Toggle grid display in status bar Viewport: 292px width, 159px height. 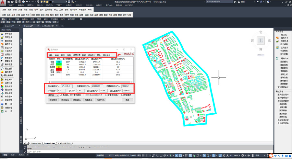click(x=143, y=155)
